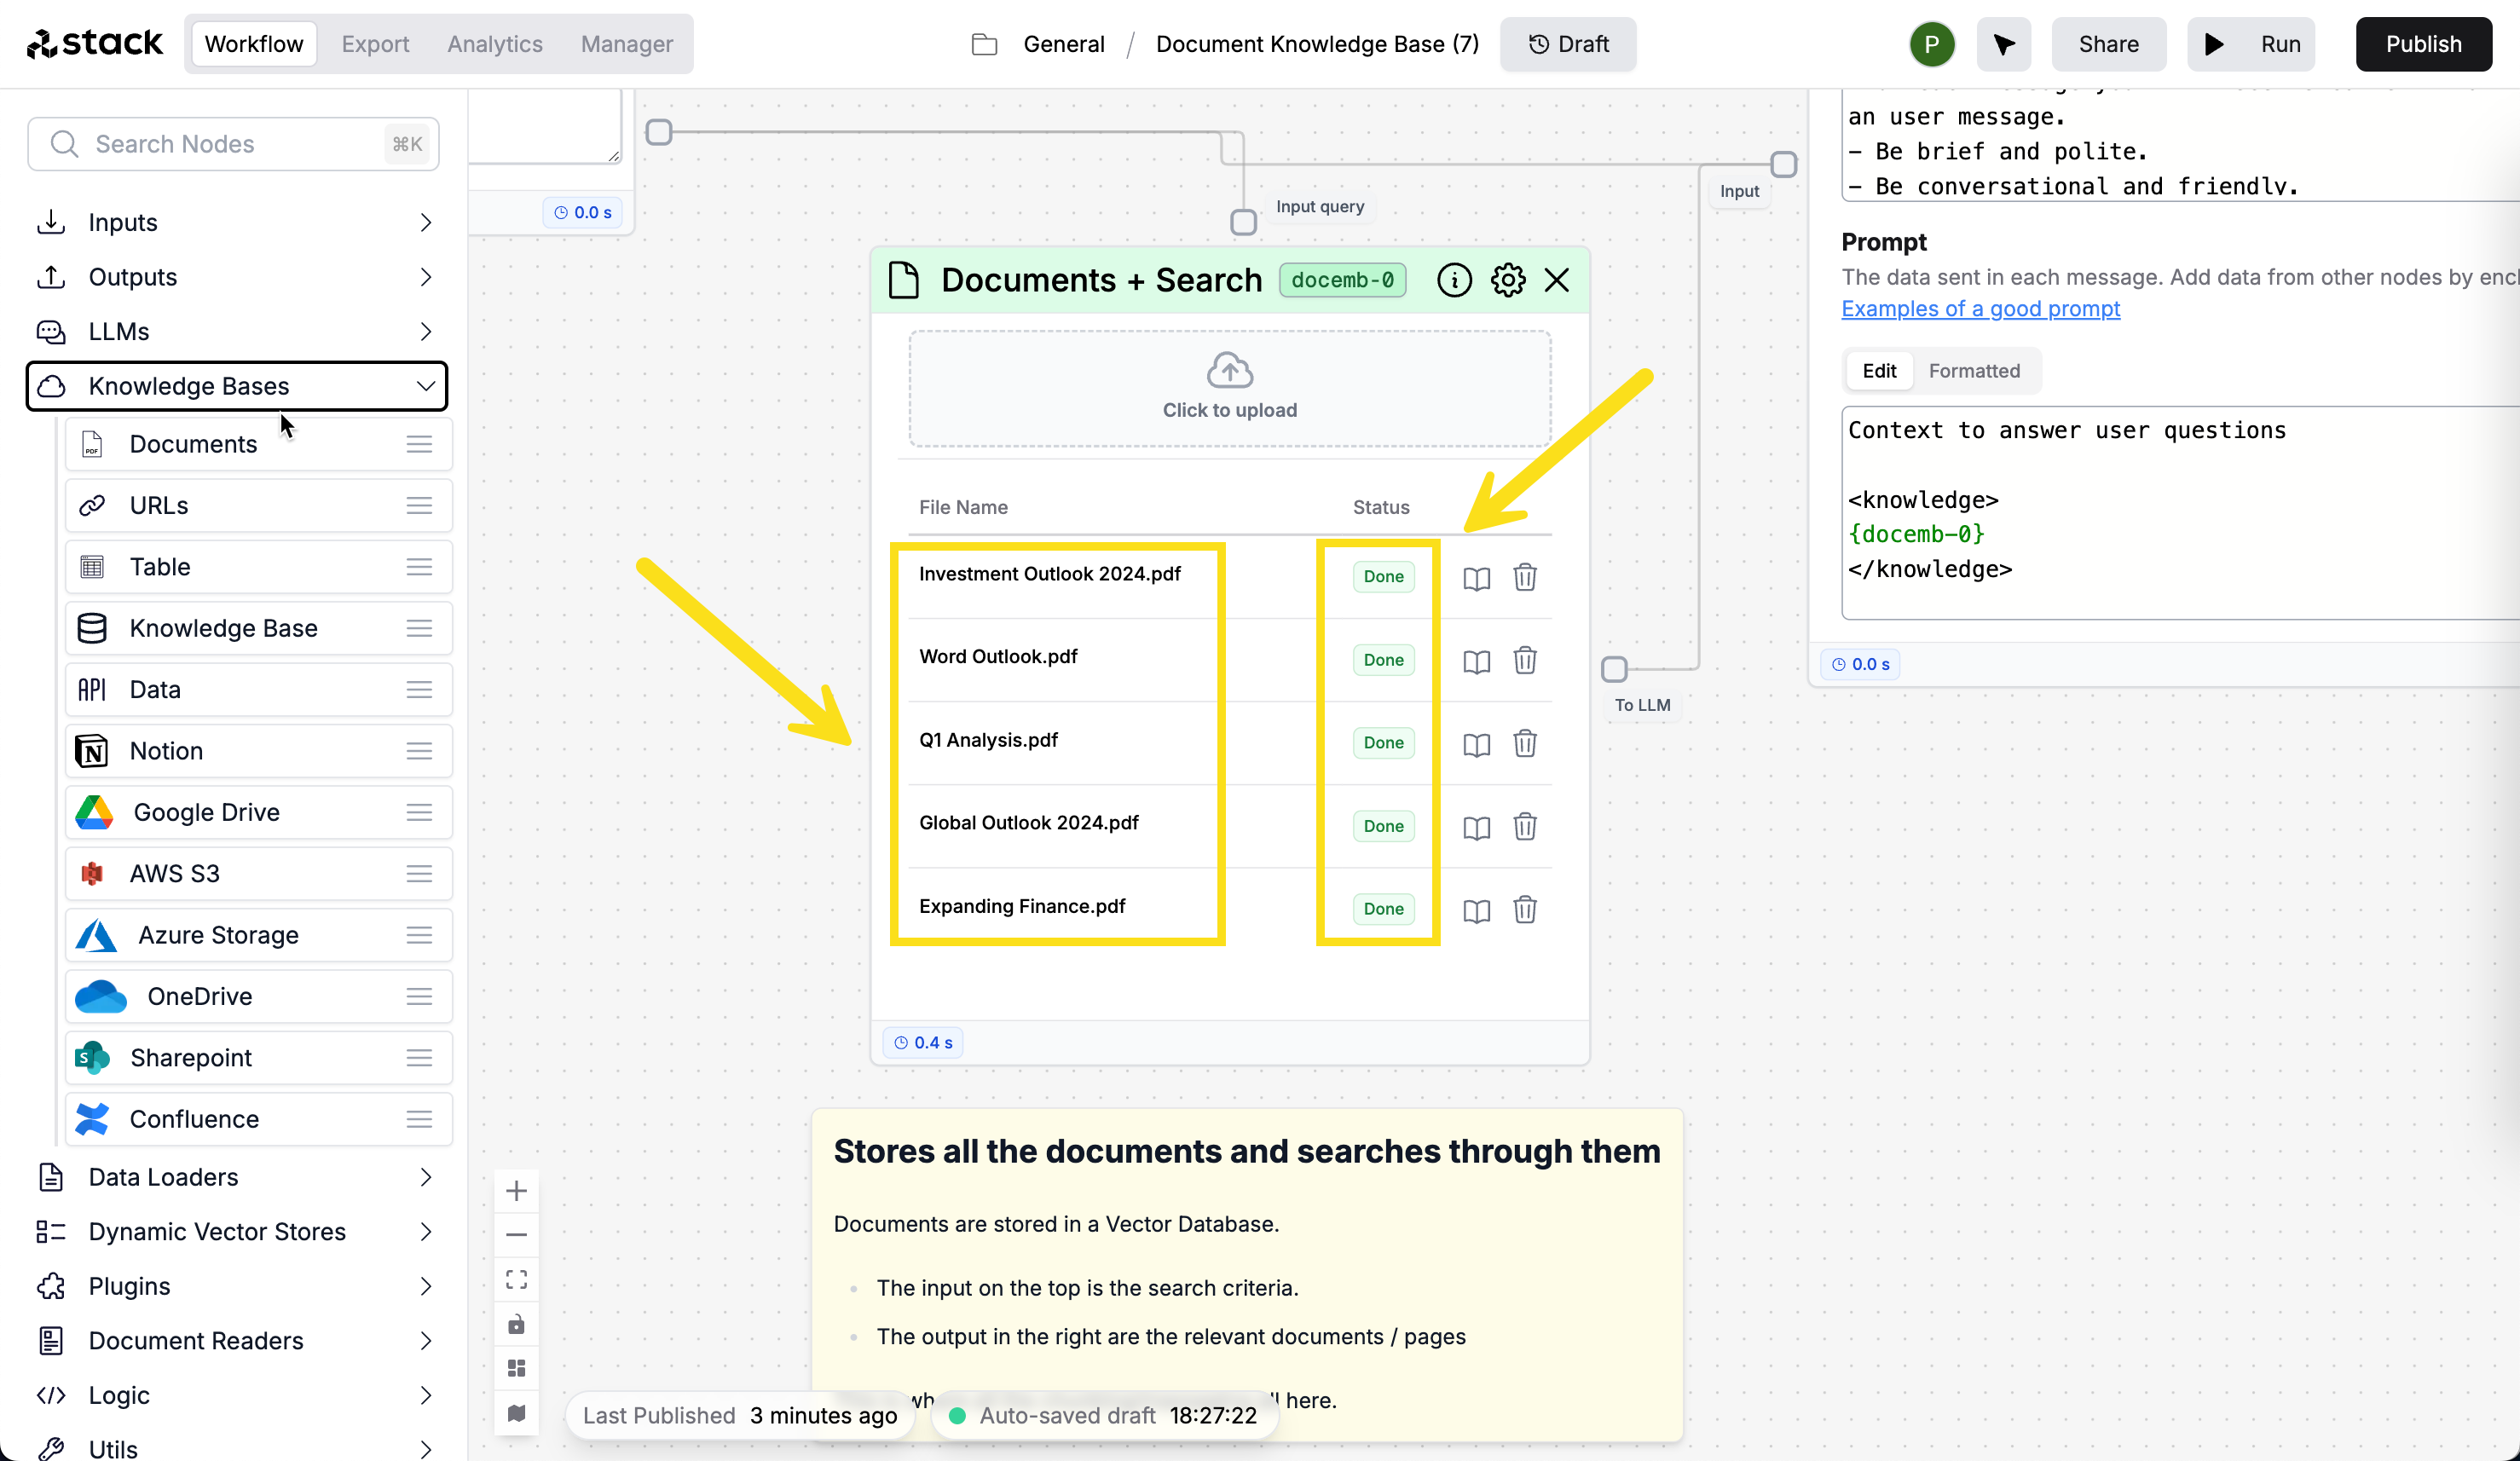2520x1461 pixels.
Task: Click the close icon on Documents + Search node
Action: pos(1558,280)
